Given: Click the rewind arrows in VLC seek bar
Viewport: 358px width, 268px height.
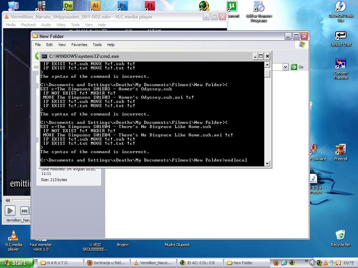Looking at the screenshot, I should 8,201.
